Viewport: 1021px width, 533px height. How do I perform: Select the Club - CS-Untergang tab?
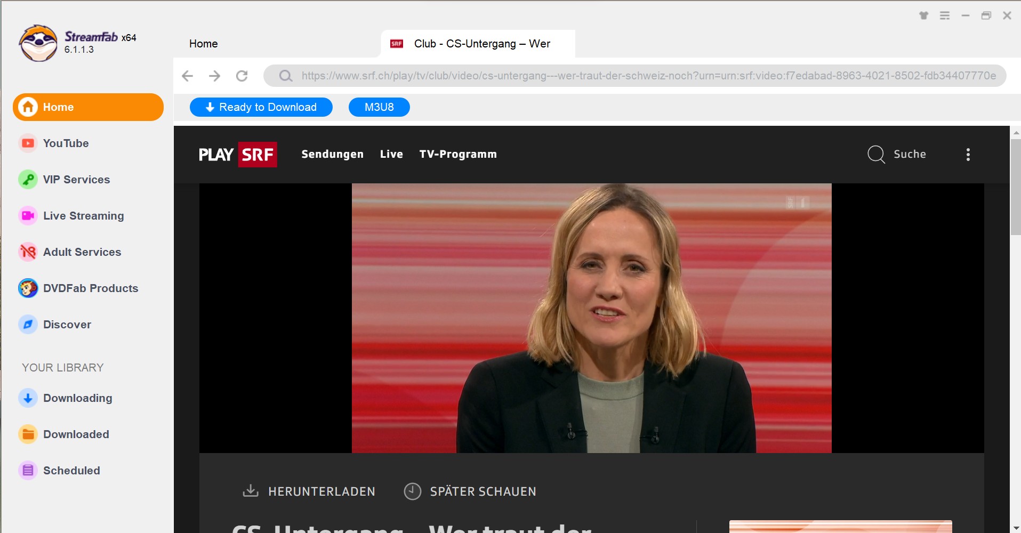478,44
